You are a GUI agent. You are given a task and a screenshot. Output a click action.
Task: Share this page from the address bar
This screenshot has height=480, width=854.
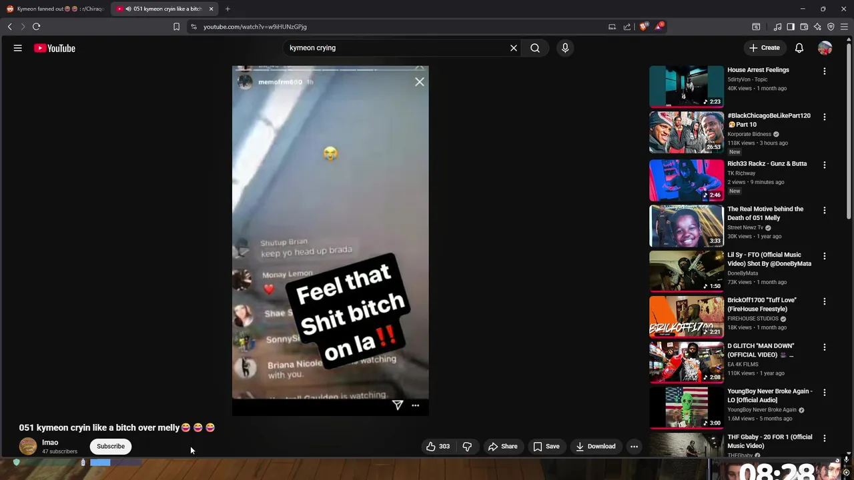(x=627, y=27)
